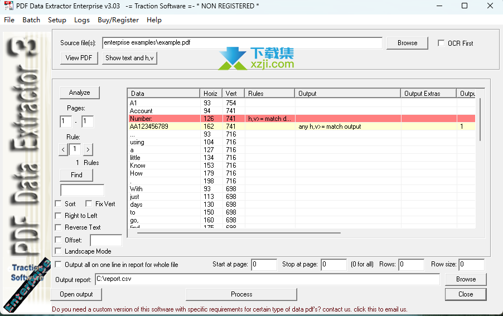Screen dimensions: 503x316
Task: Click the Output report path field
Action: (268, 279)
